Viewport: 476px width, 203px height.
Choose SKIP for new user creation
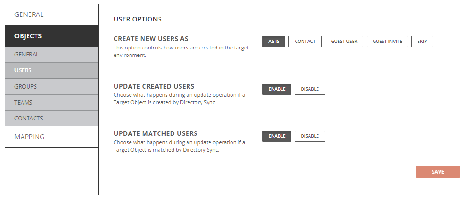click(422, 42)
